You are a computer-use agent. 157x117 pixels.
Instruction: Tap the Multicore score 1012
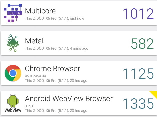coord(138,14)
